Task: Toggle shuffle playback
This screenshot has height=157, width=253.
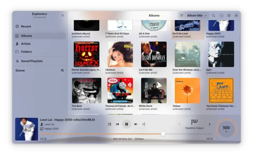Action: click(143, 124)
